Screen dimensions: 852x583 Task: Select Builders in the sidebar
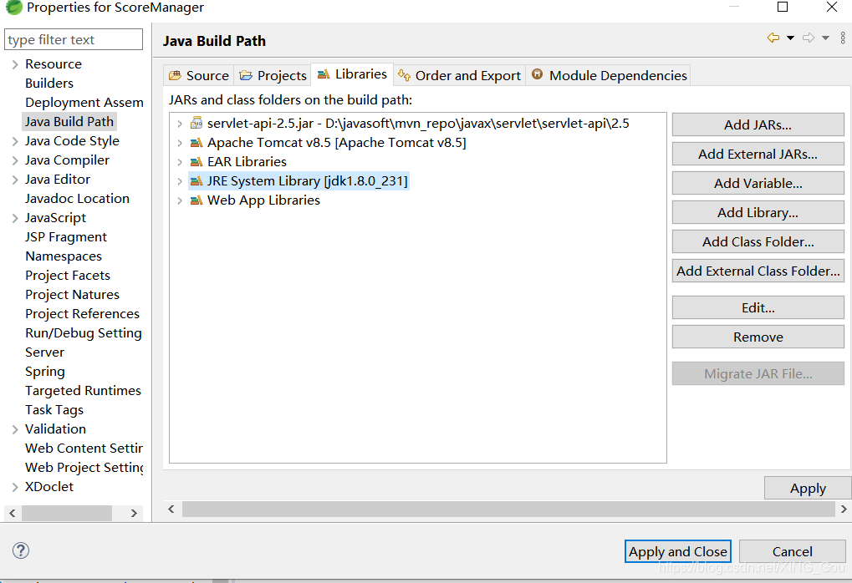[48, 83]
